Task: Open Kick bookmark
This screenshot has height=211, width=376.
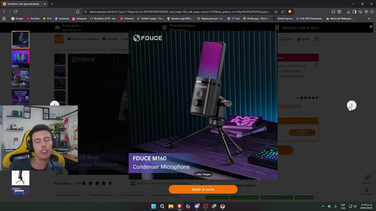Action: pos(47,18)
